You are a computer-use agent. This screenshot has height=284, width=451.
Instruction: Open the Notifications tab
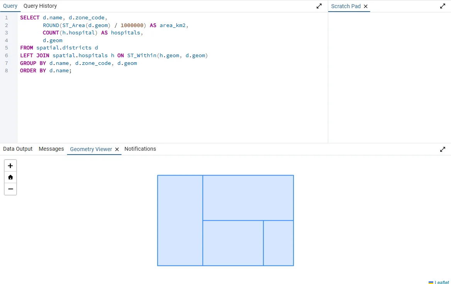tap(140, 149)
